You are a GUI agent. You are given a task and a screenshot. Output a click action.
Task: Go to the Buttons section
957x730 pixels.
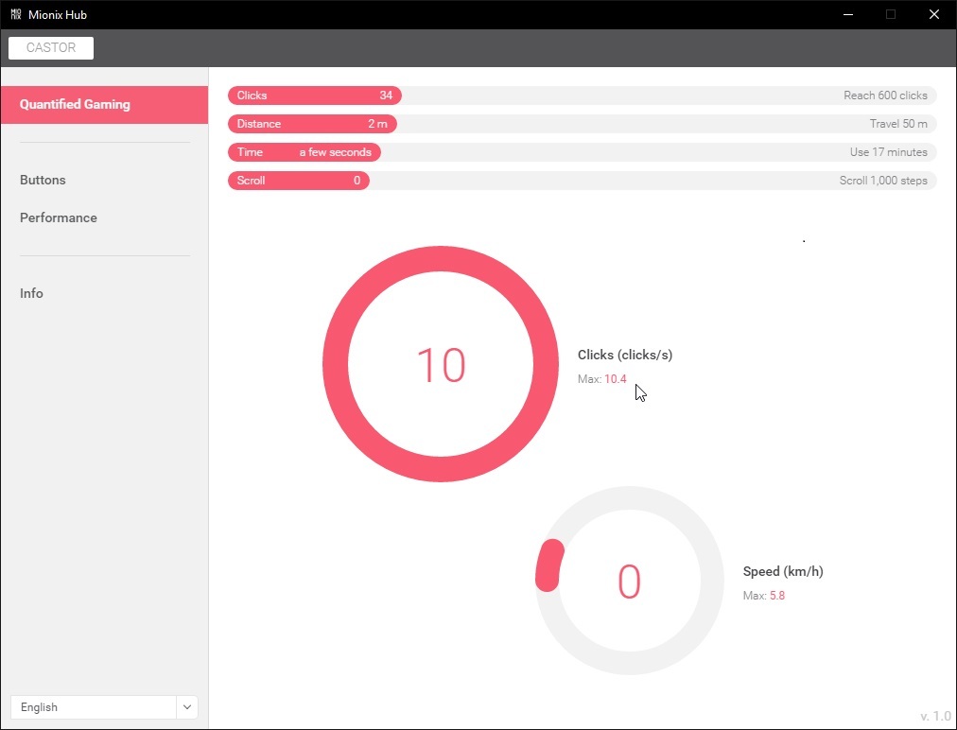click(x=43, y=180)
